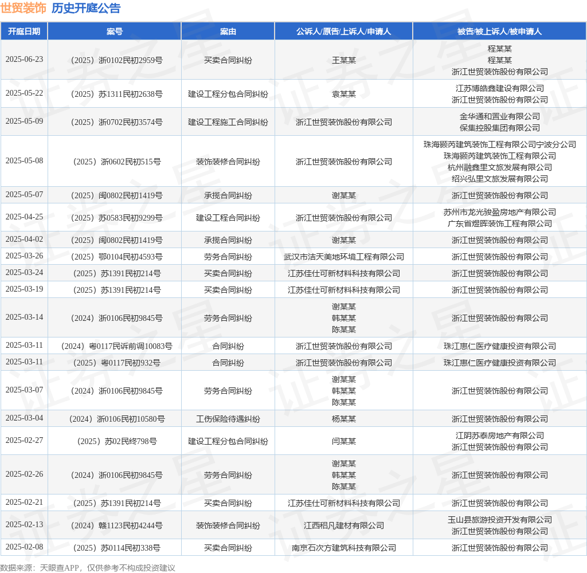Click defendant 金华通和置业有限公司

click(499, 116)
